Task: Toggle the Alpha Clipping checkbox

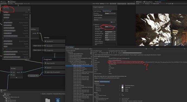Action: (105, 42)
